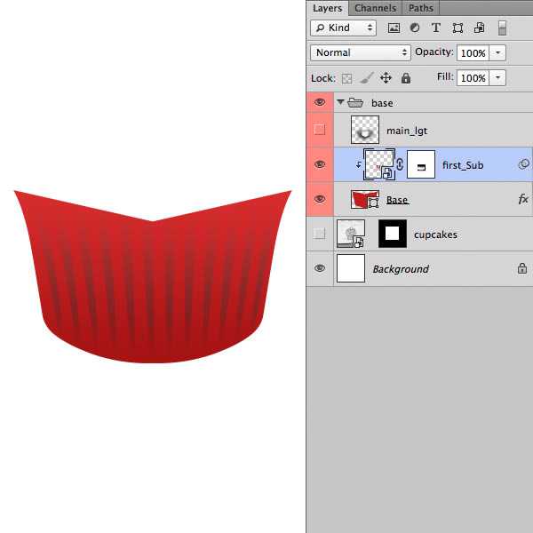This screenshot has height=533, width=533.
Task: Open the Kind filter type dropdown
Action: point(345,28)
